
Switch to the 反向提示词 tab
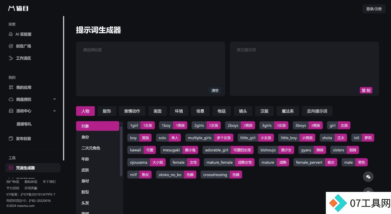click(x=317, y=111)
